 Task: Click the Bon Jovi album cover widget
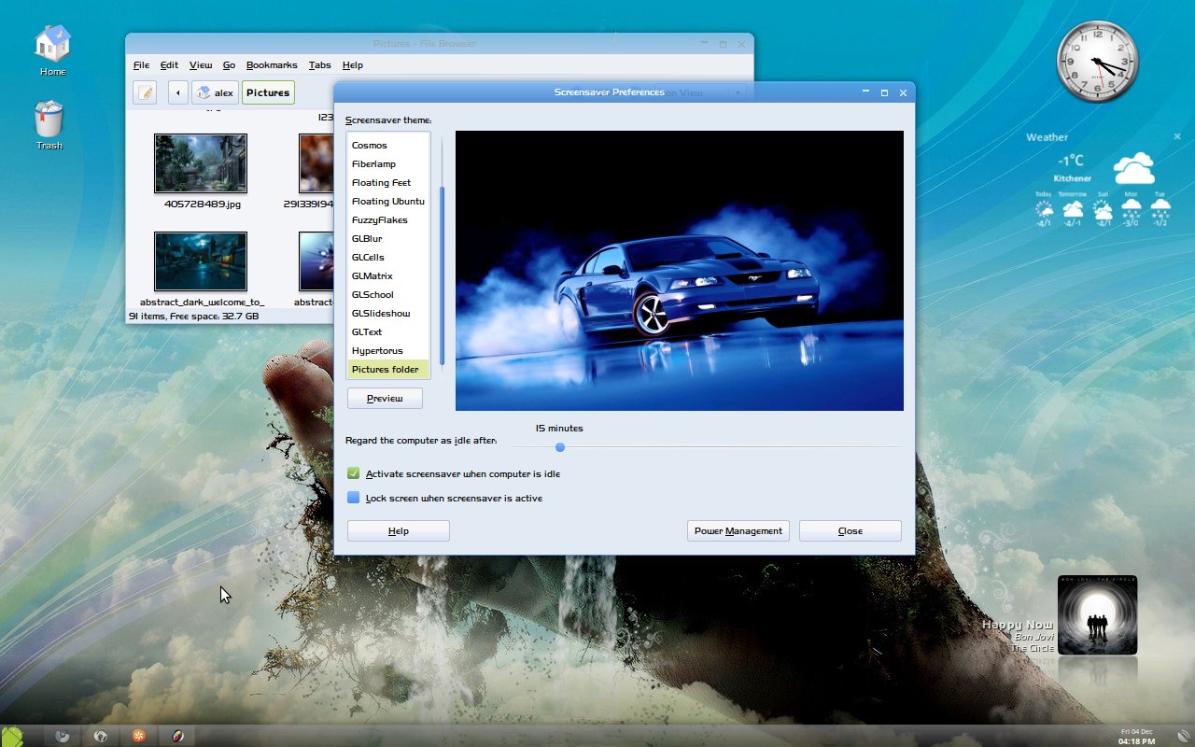coord(1097,614)
